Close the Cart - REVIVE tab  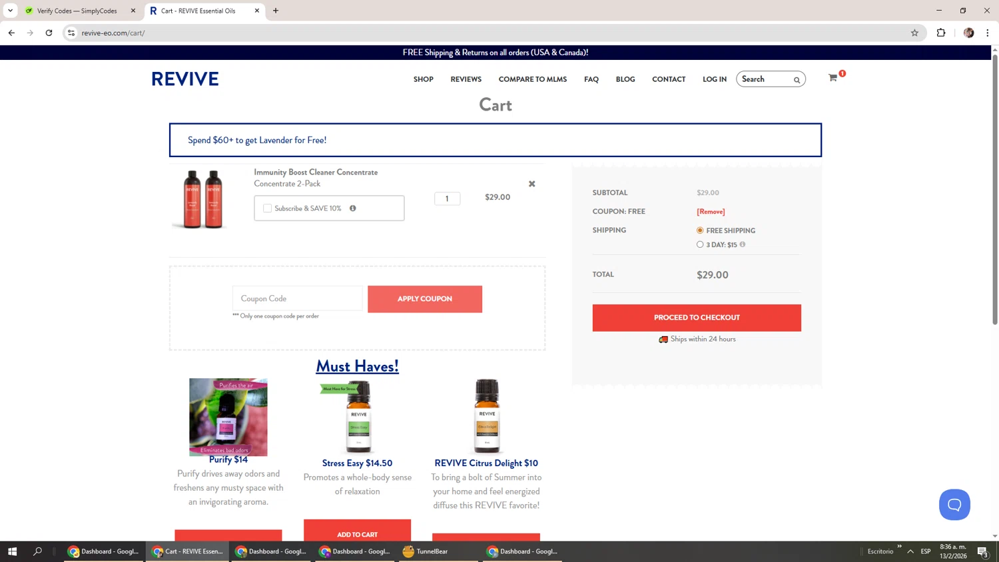click(257, 11)
